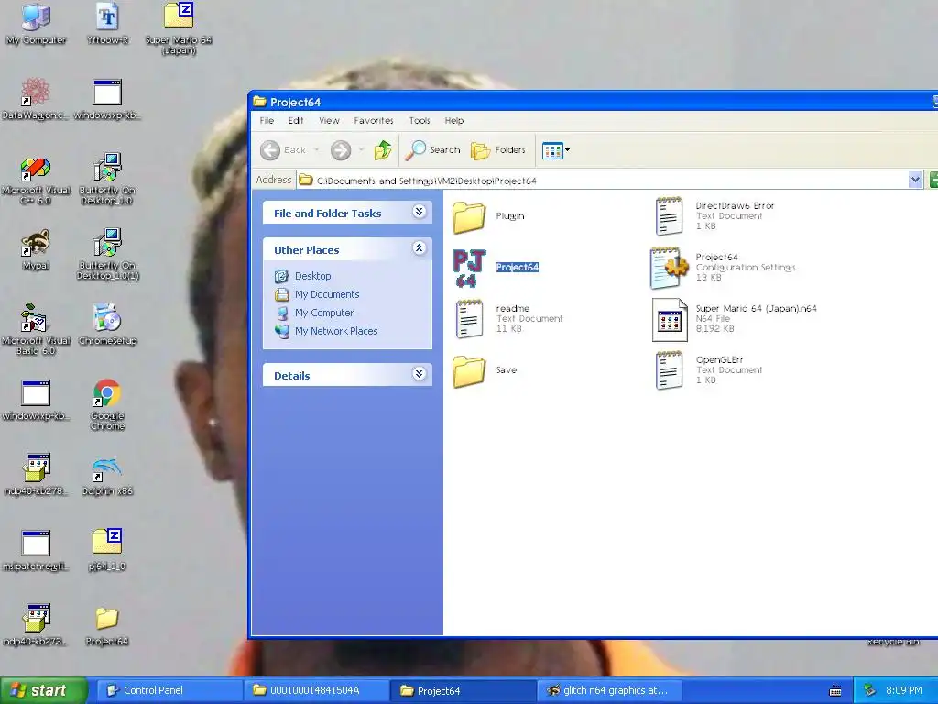Click the address bar path field
This screenshot has height=704, width=938.
(x=602, y=181)
